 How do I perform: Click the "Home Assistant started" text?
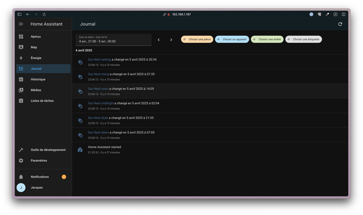[x=105, y=147]
